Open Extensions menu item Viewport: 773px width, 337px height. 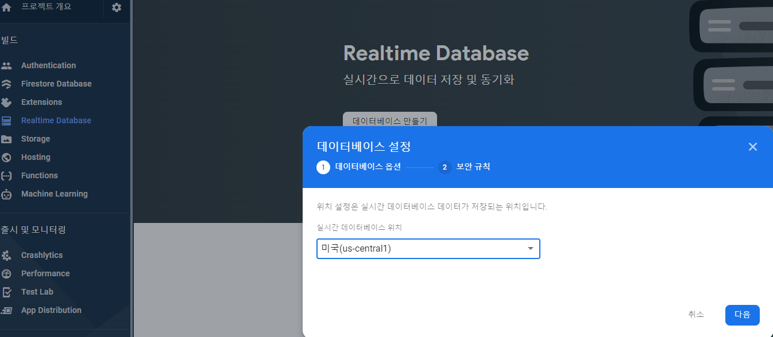(41, 102)
